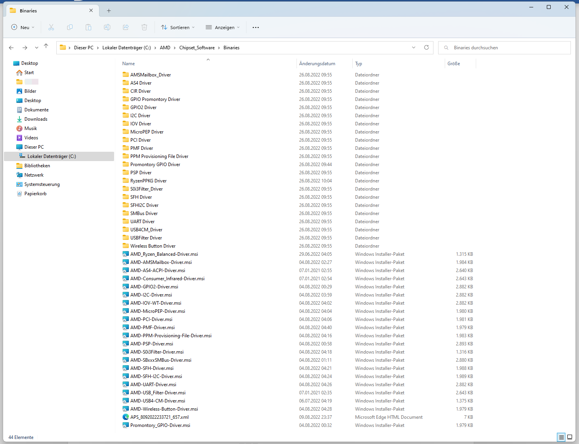Click the Rename icon in toolbar
This screenshot has width=579, height=444.
pos(107,27)
